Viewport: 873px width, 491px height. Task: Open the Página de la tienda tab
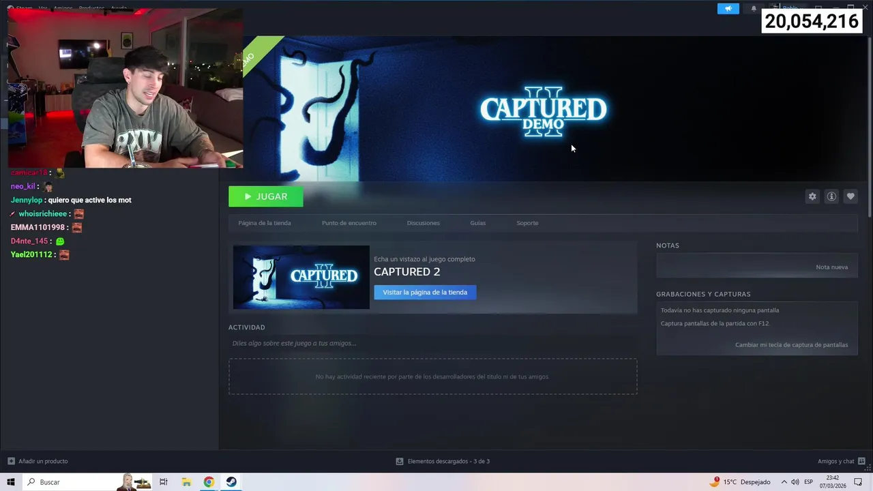click(x=265, y=223)
